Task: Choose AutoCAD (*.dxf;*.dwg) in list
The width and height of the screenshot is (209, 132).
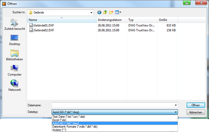Action: 115,123
